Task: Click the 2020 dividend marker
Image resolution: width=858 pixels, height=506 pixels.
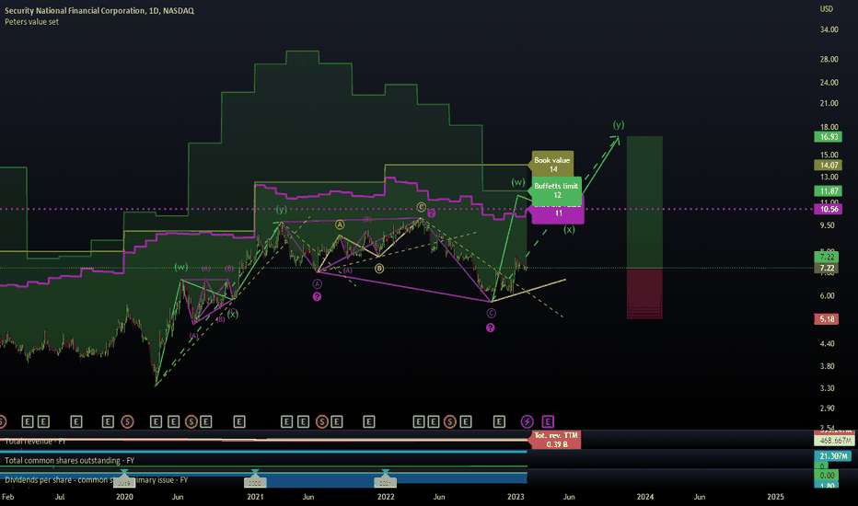Action: pyautogui.click(x=255, y=482)
